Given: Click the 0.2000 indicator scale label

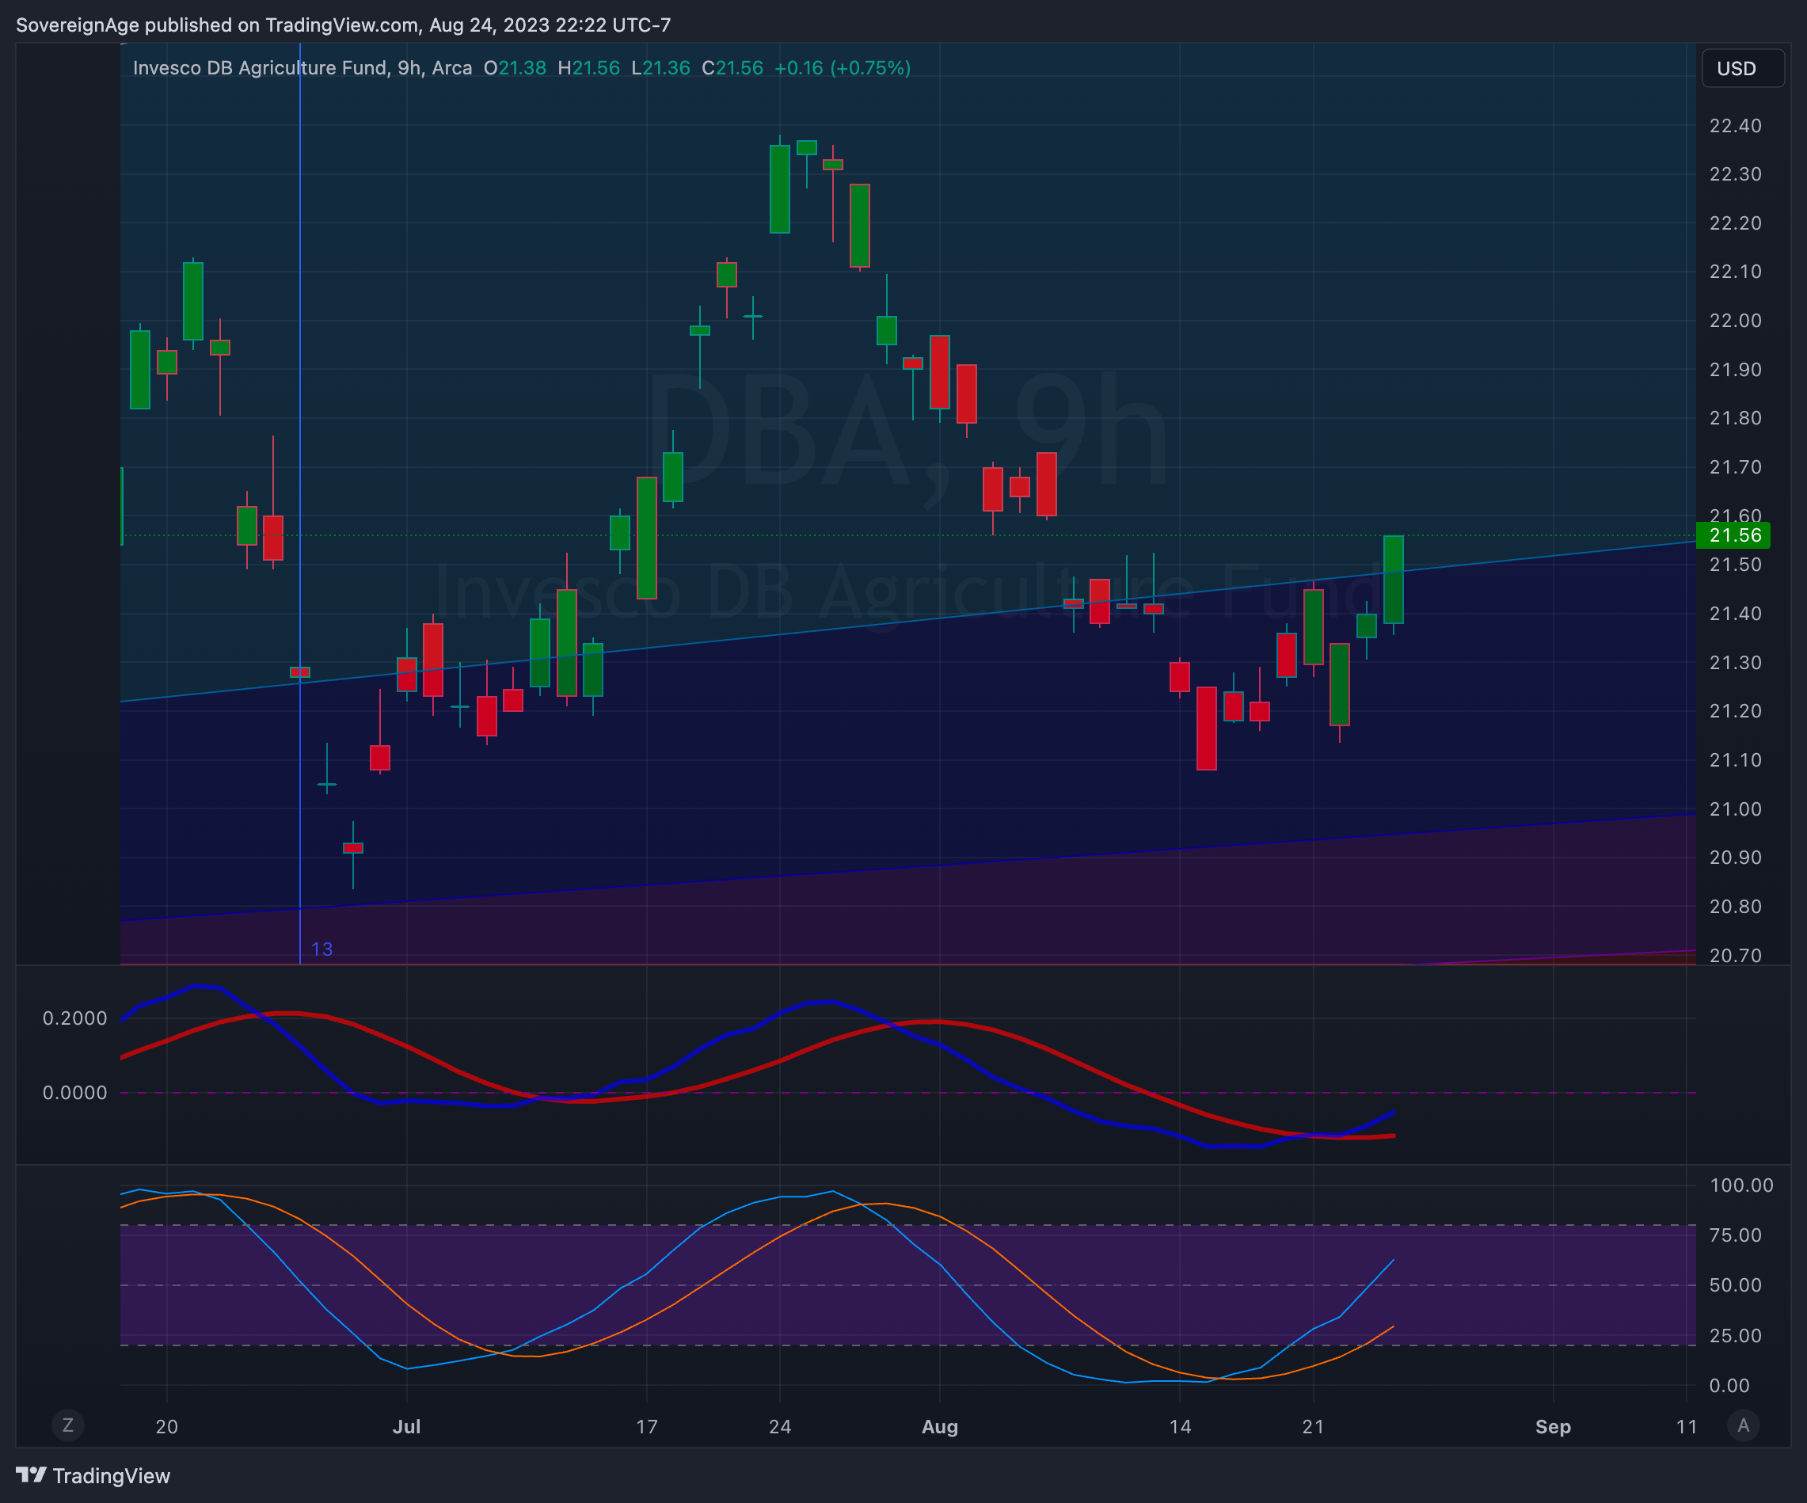Looking at the screenshot, I should [75, 1018].
